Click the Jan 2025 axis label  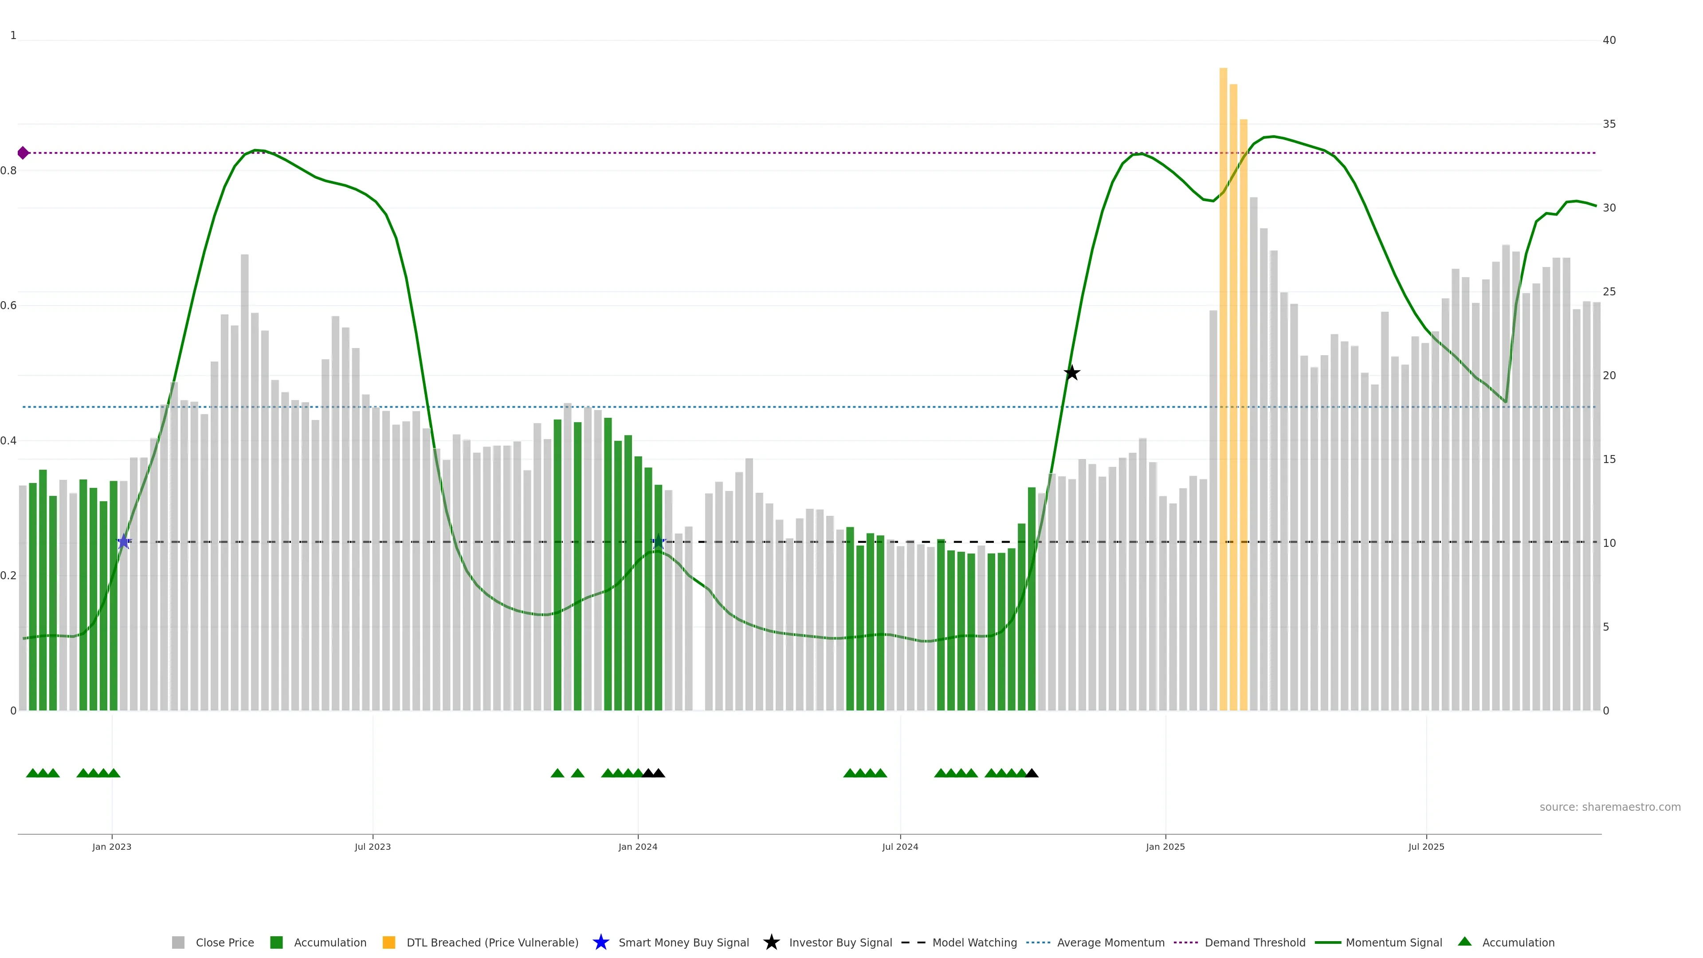tap(1165, 847)
